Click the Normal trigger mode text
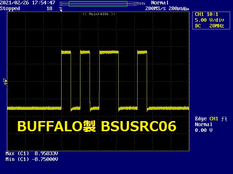 point(204,124)
